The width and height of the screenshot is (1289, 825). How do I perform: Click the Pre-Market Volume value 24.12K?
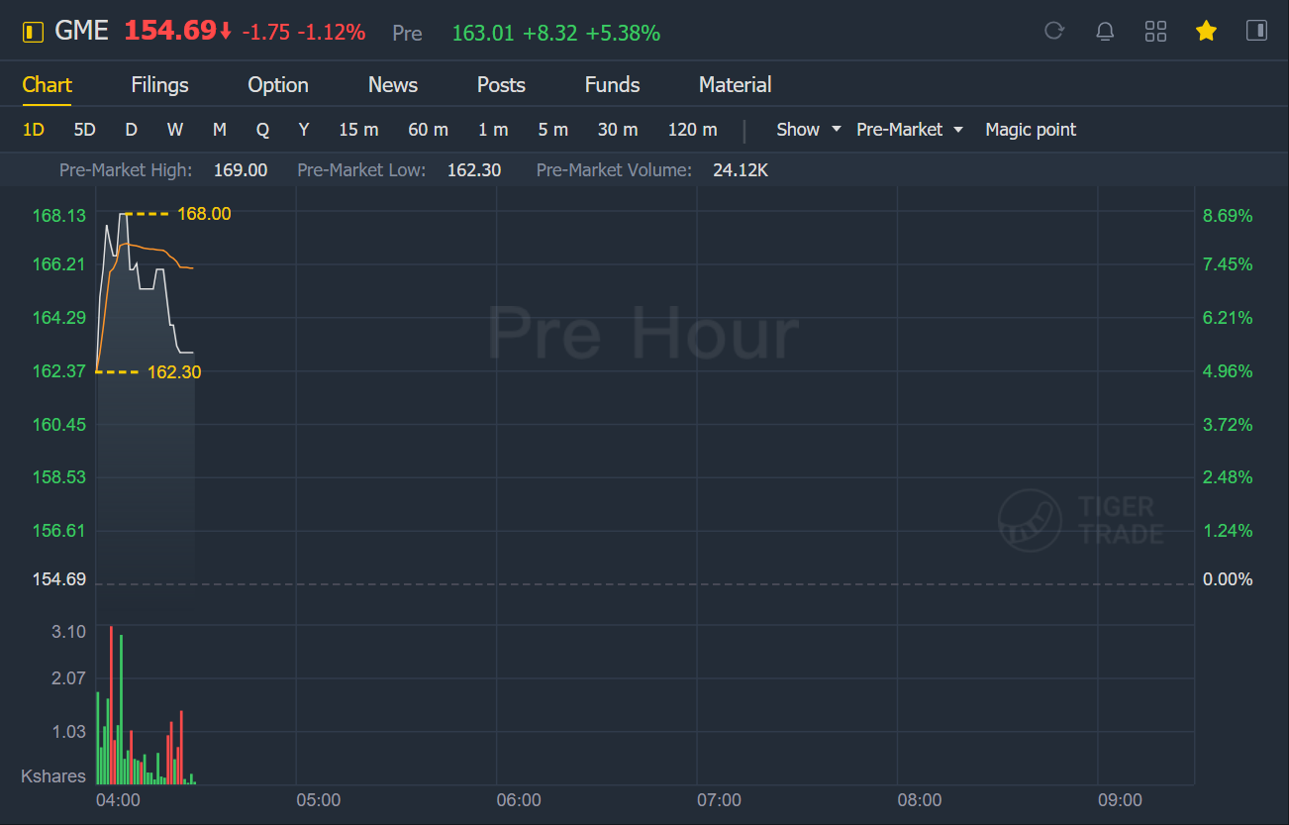tap(741, 170)
